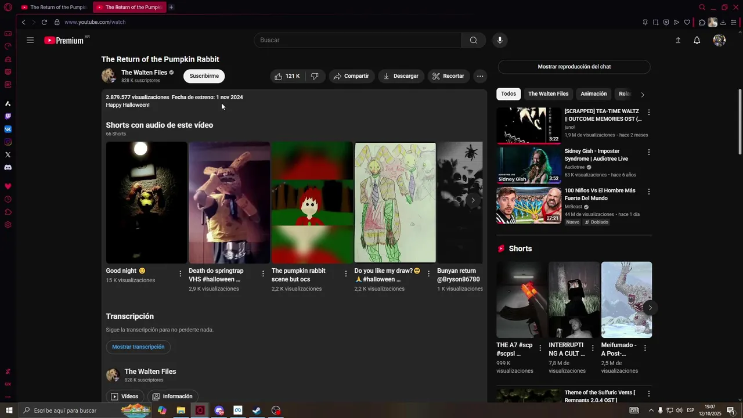Click the YouTube Premium logo
Screen dimensions: 743x418
tap(64, 40)
